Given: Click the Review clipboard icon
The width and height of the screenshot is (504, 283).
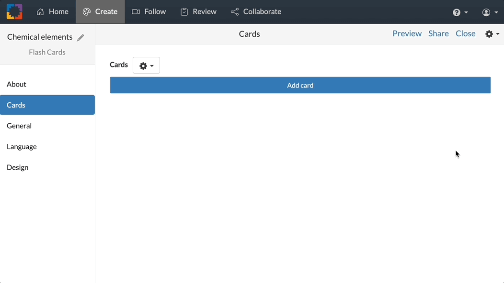Looking at the screenshot, I should [183, 11].
